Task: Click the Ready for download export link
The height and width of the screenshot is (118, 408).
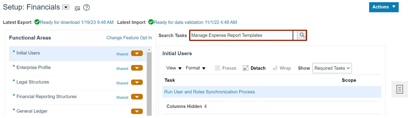Action: point(77,22)
